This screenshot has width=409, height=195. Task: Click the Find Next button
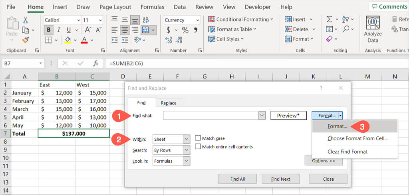pyautogui.click(x=281, y=179)
